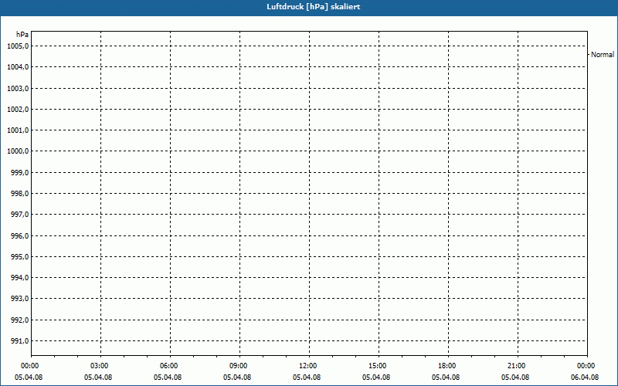
Task: Click the 1005,0 y-axis label
Action: [18, 46]
